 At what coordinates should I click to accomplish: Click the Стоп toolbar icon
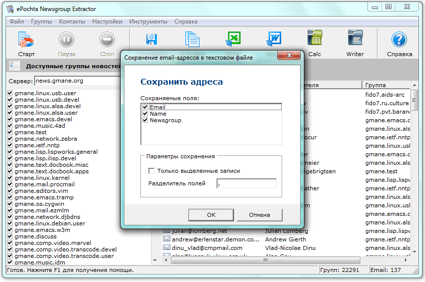107,40
